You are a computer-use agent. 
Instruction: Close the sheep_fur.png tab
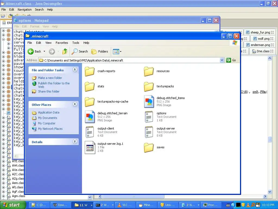[272, 32]
